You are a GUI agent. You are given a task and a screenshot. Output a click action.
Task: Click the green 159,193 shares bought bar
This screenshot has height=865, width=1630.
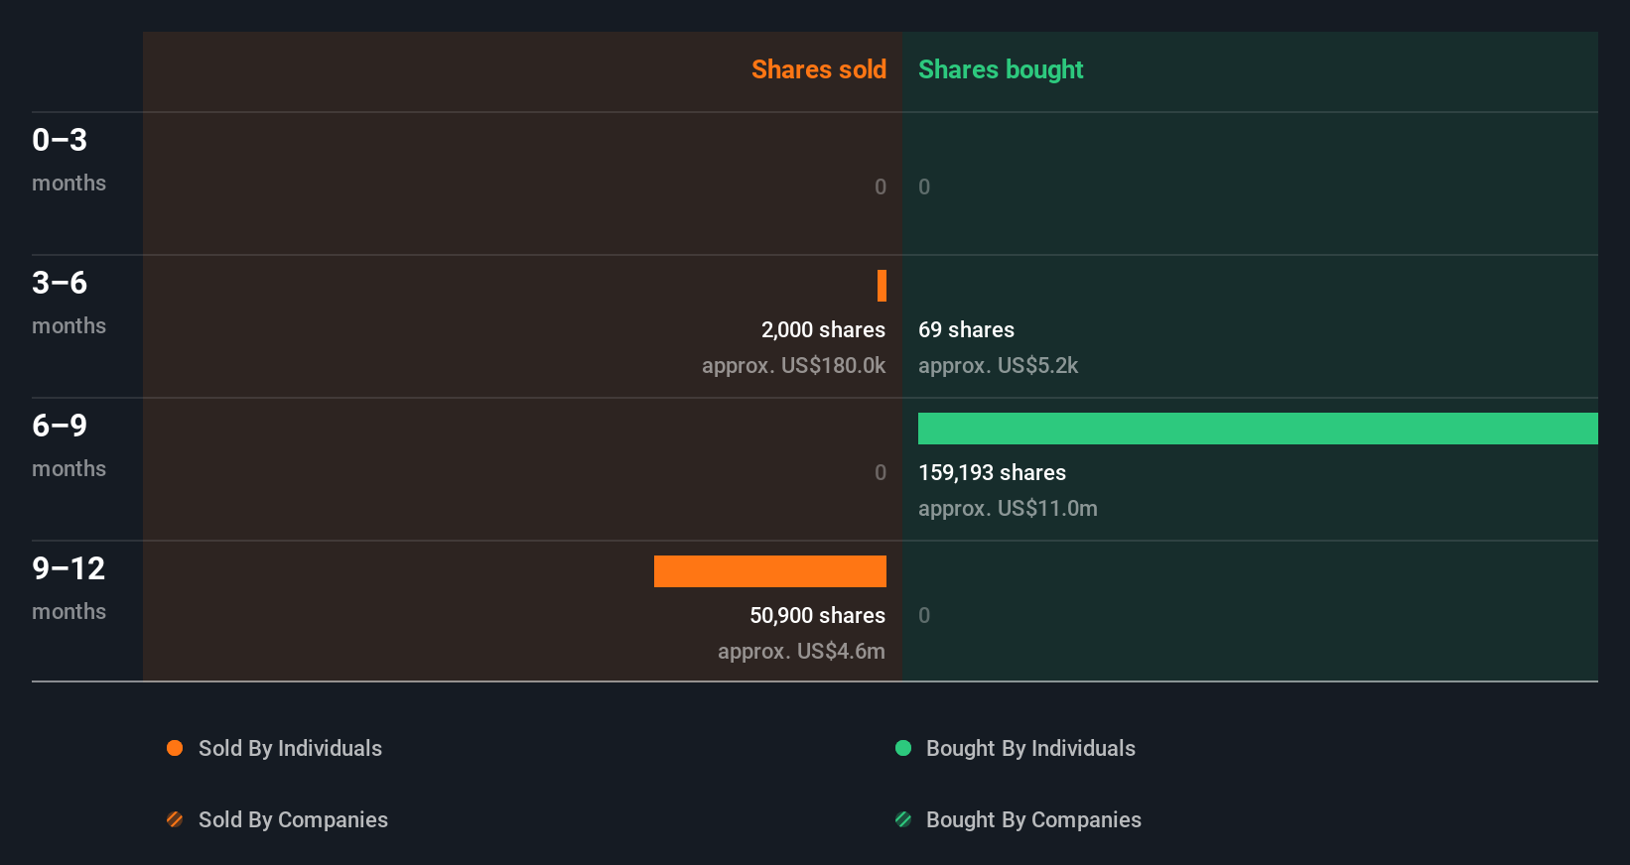pos(1258,429)
